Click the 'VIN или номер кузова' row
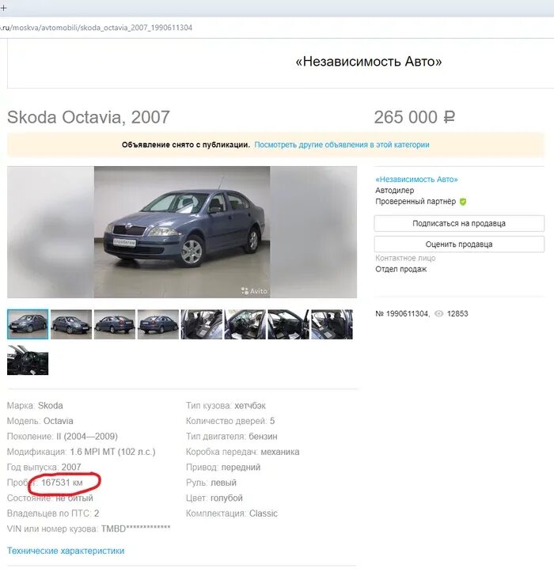Viewport: 554px width, 572px height. pyautogui.click(x=89, y=529)
